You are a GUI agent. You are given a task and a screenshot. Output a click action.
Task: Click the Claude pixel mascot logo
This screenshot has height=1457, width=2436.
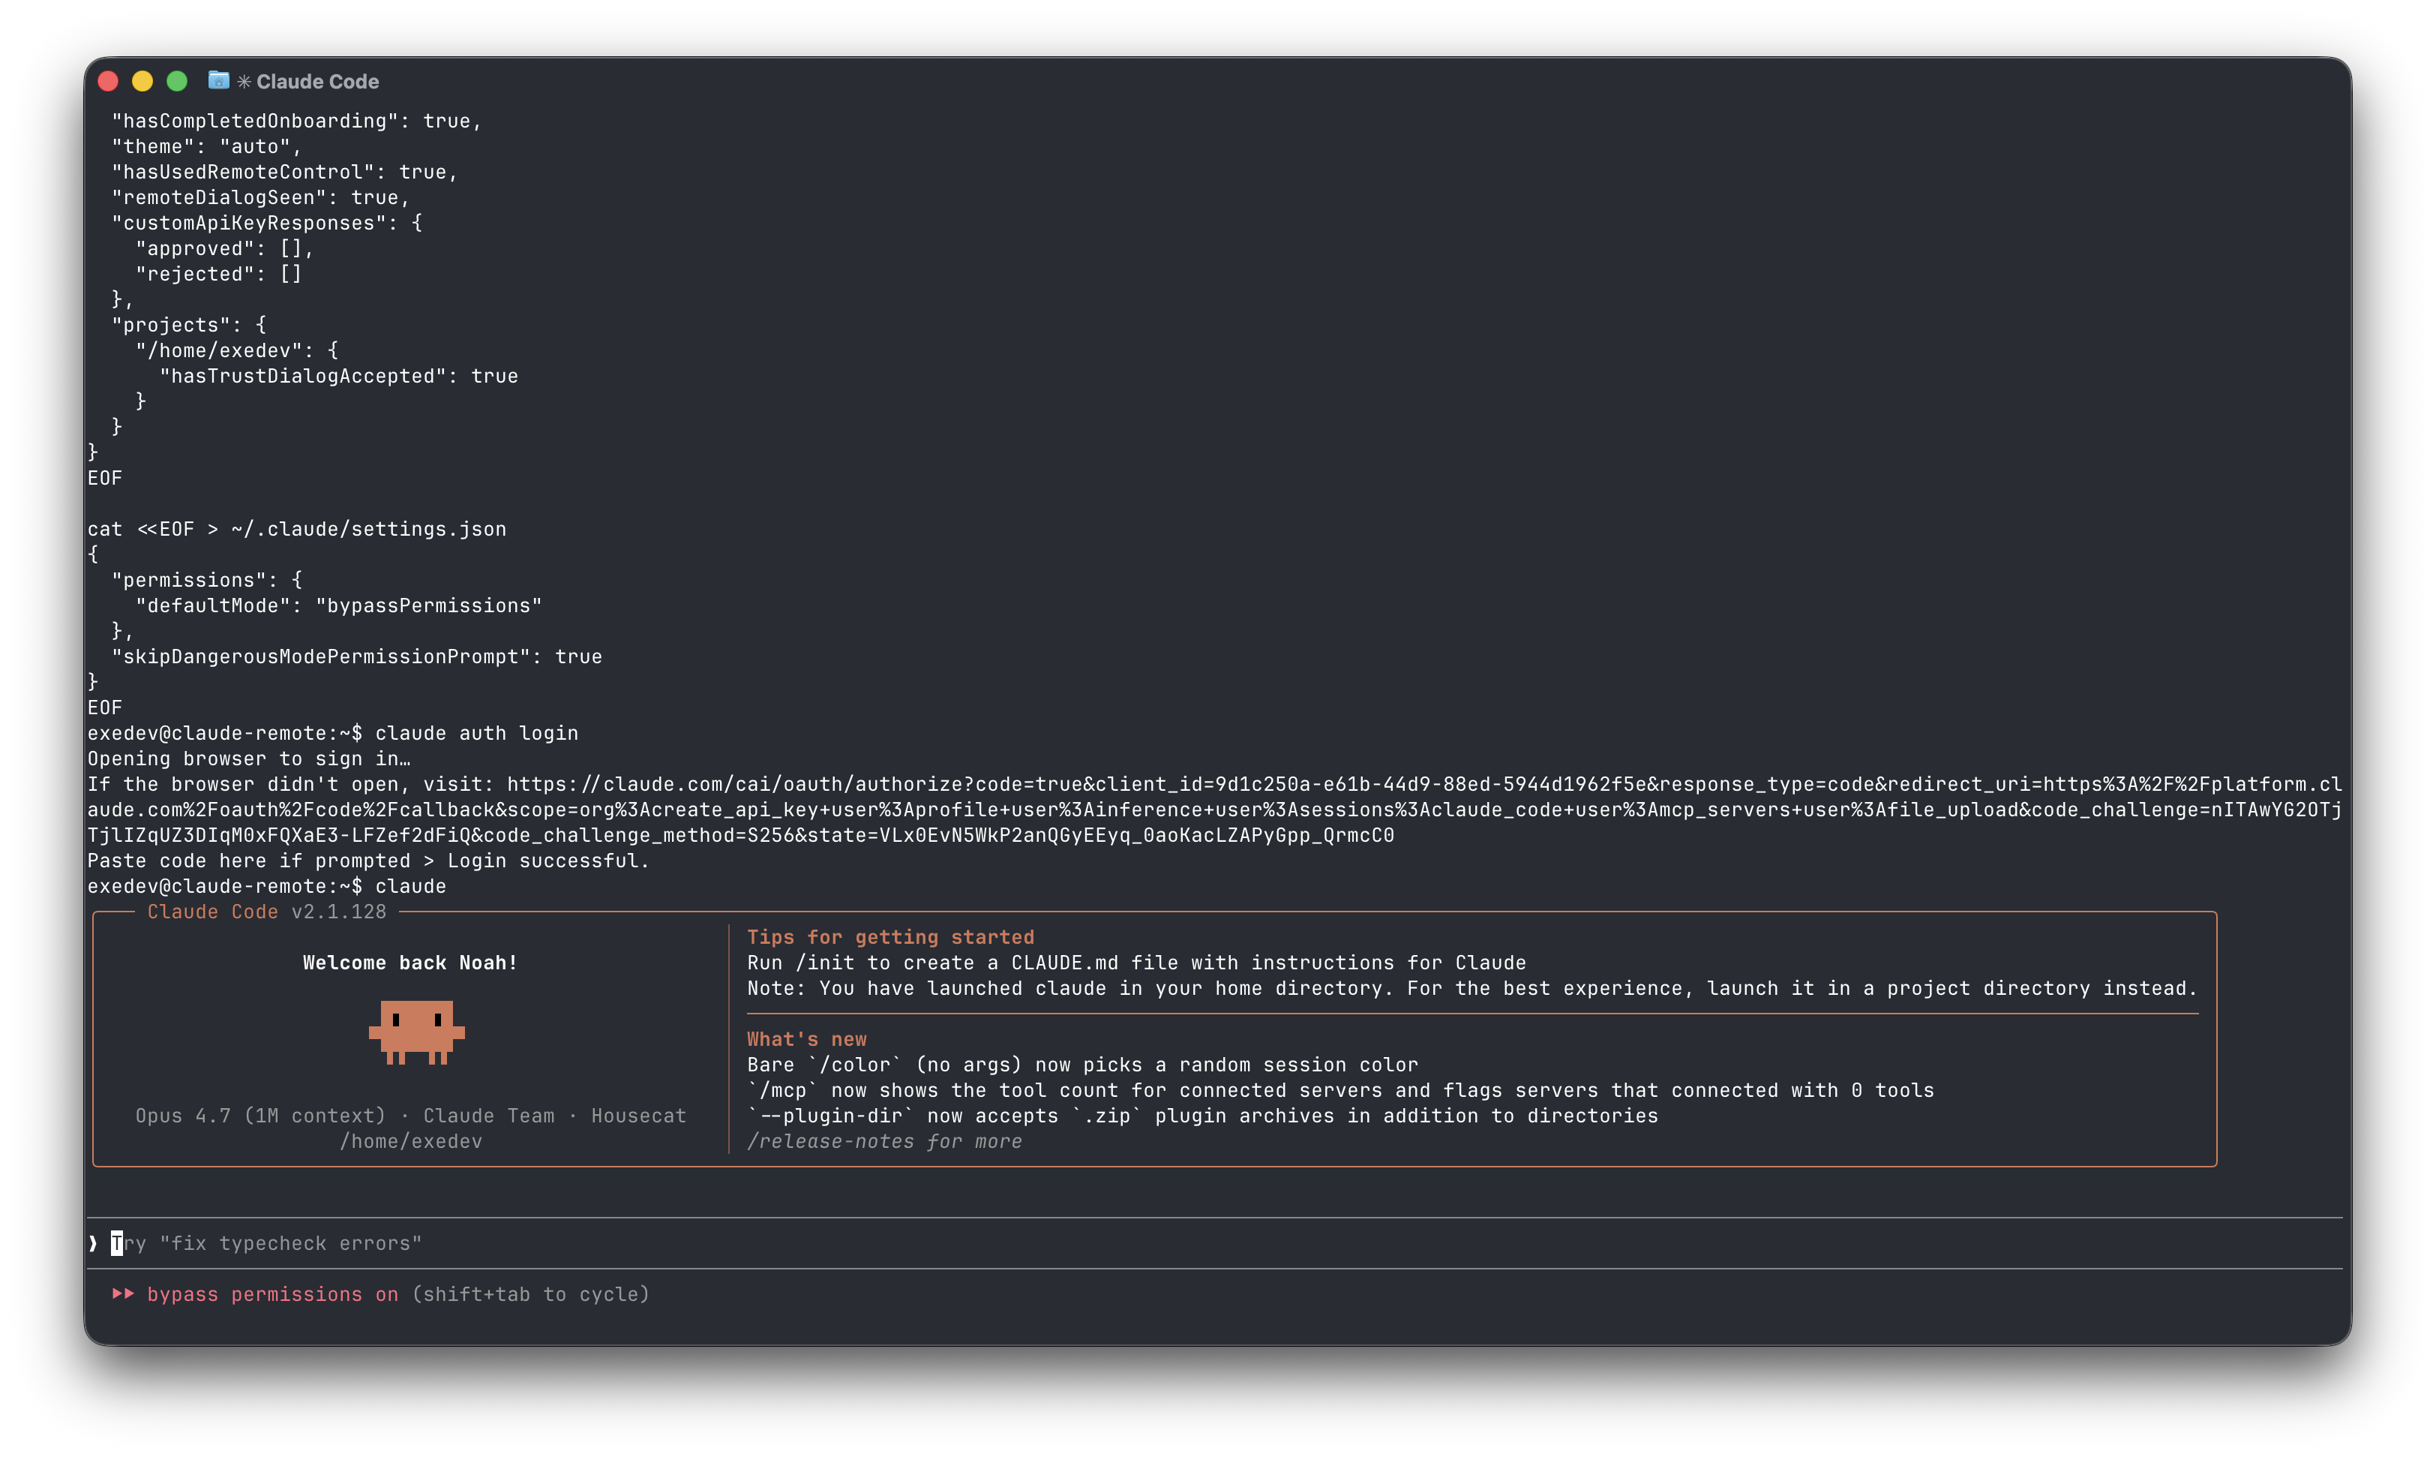coord(416,1032)
